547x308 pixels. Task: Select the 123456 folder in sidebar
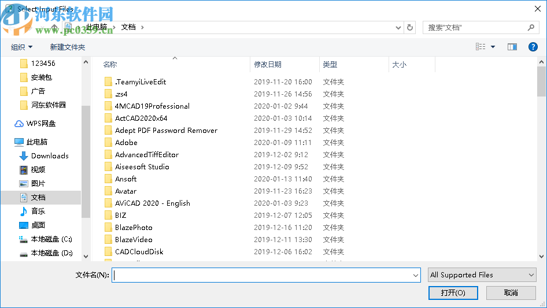(38, 63)
